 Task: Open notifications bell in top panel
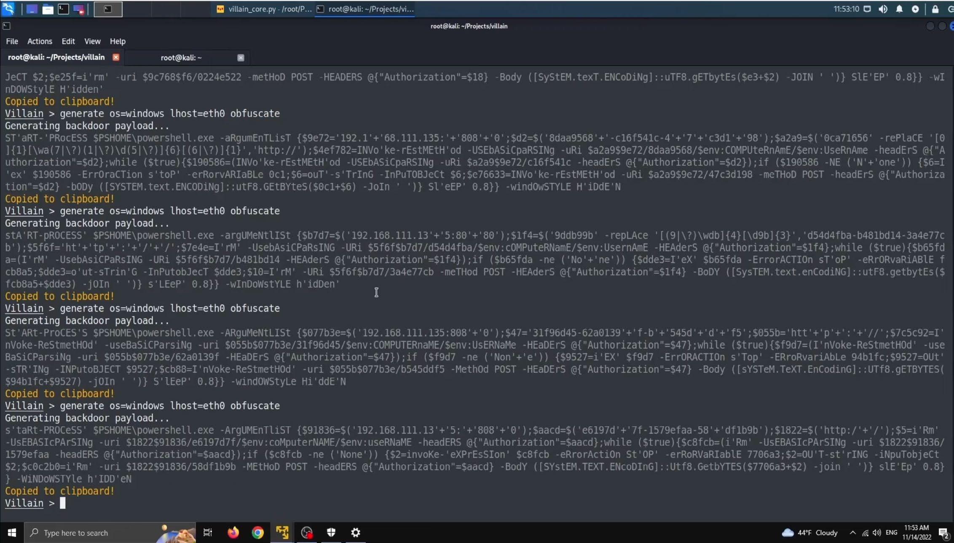pyautogui.click(x=899, y=9)
